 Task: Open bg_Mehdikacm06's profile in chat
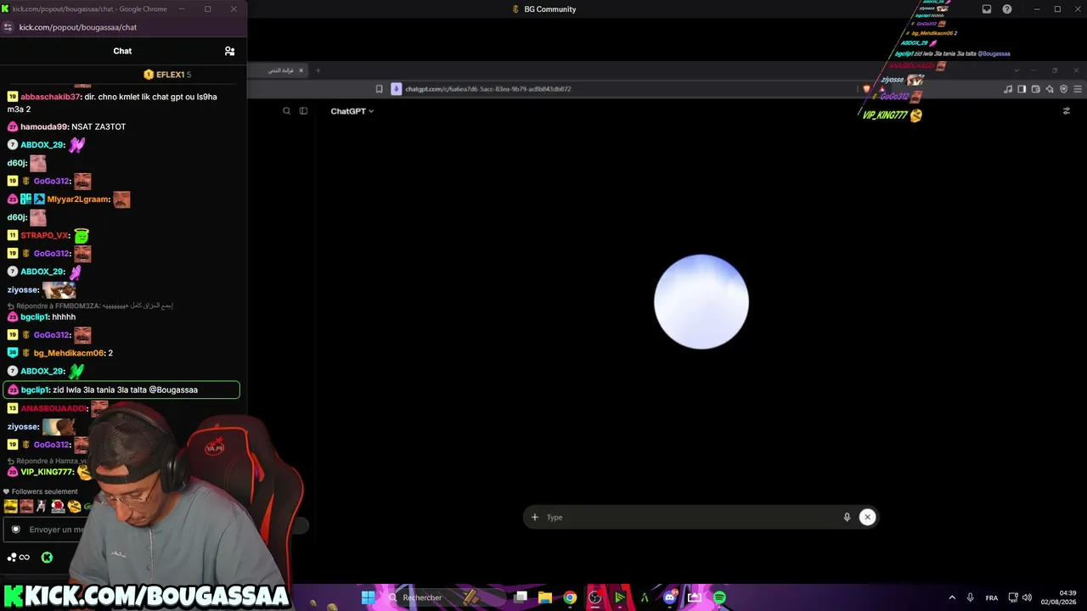(69, 353)
